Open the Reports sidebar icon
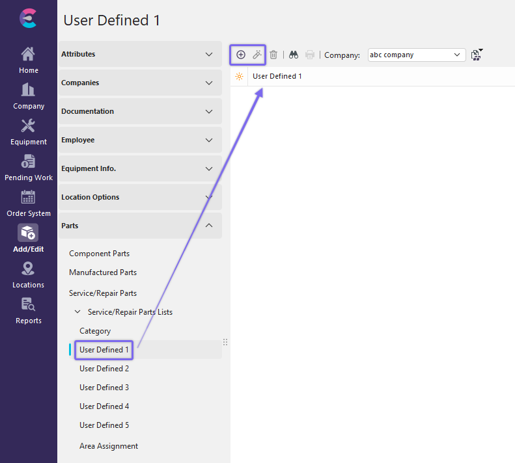This screenshot has width=515, height=463. (28, 311)
